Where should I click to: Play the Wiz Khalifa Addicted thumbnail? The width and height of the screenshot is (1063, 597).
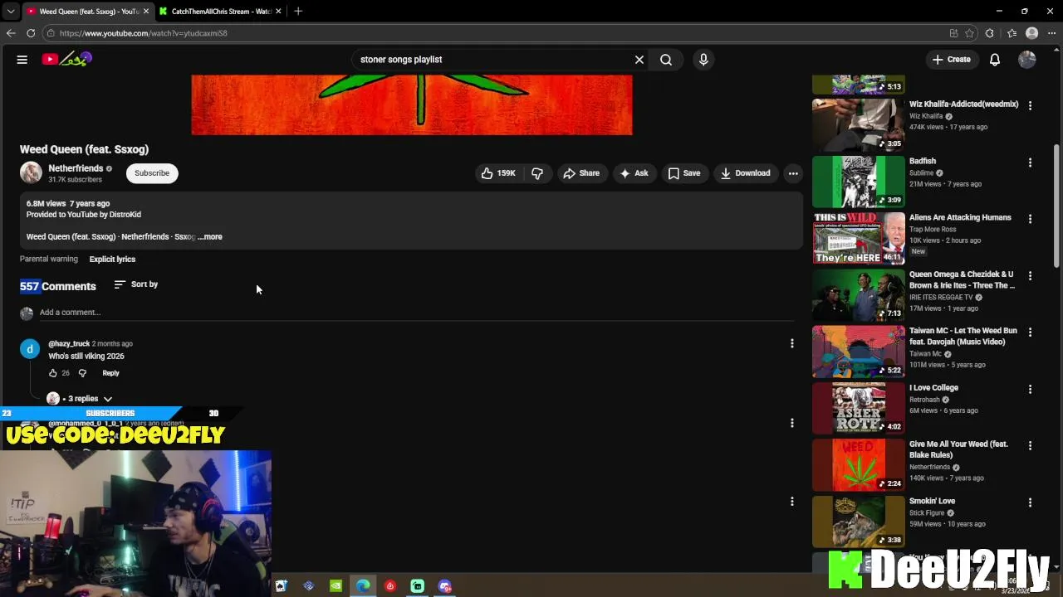(858, 124)
